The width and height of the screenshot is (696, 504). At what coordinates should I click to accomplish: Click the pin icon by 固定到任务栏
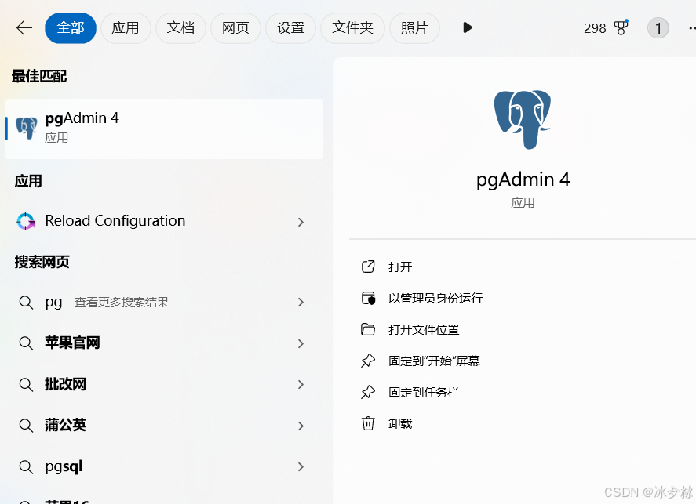[368, 392]
